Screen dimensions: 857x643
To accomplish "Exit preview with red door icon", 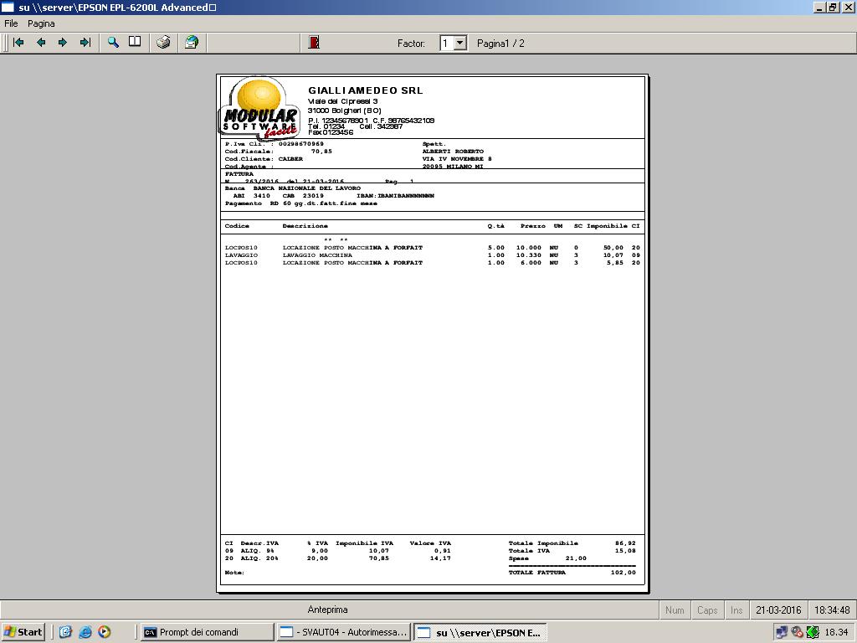I will pyautogui.click(x=314, y=43).
